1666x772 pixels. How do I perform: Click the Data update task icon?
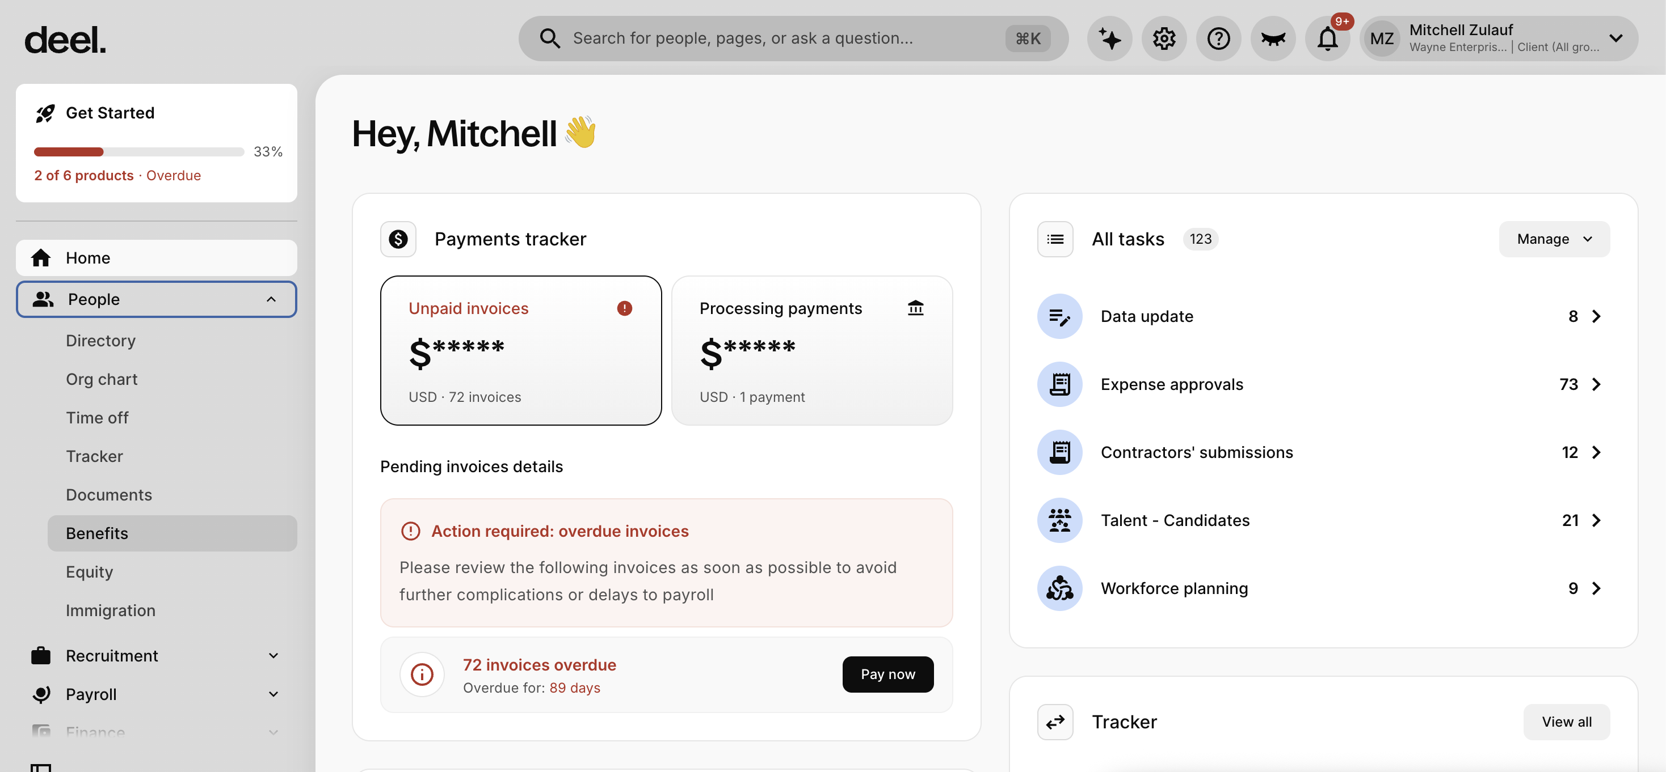click(x=1059, y=316)
